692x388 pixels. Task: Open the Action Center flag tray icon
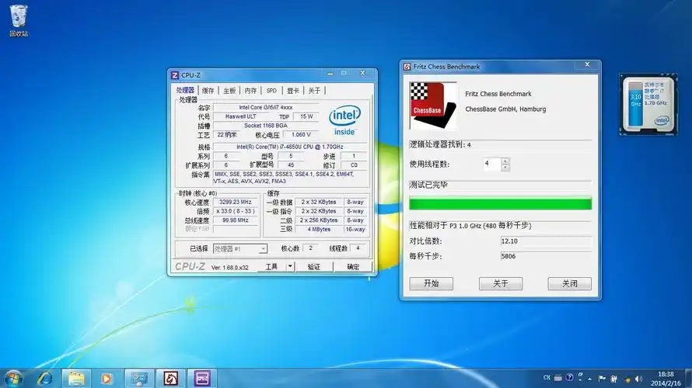[602, 379]
